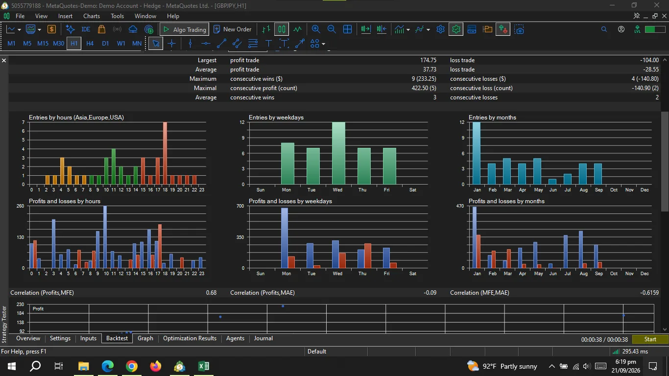Toggle the trade levels up-down arrows icon

(x=503, y=29)
